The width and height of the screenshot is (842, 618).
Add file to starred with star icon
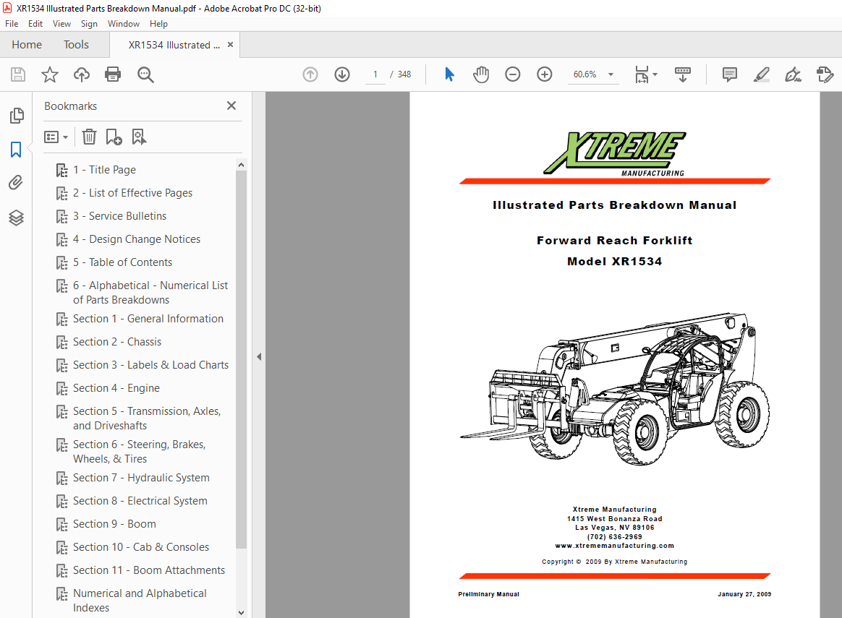[x=50, y=74]
